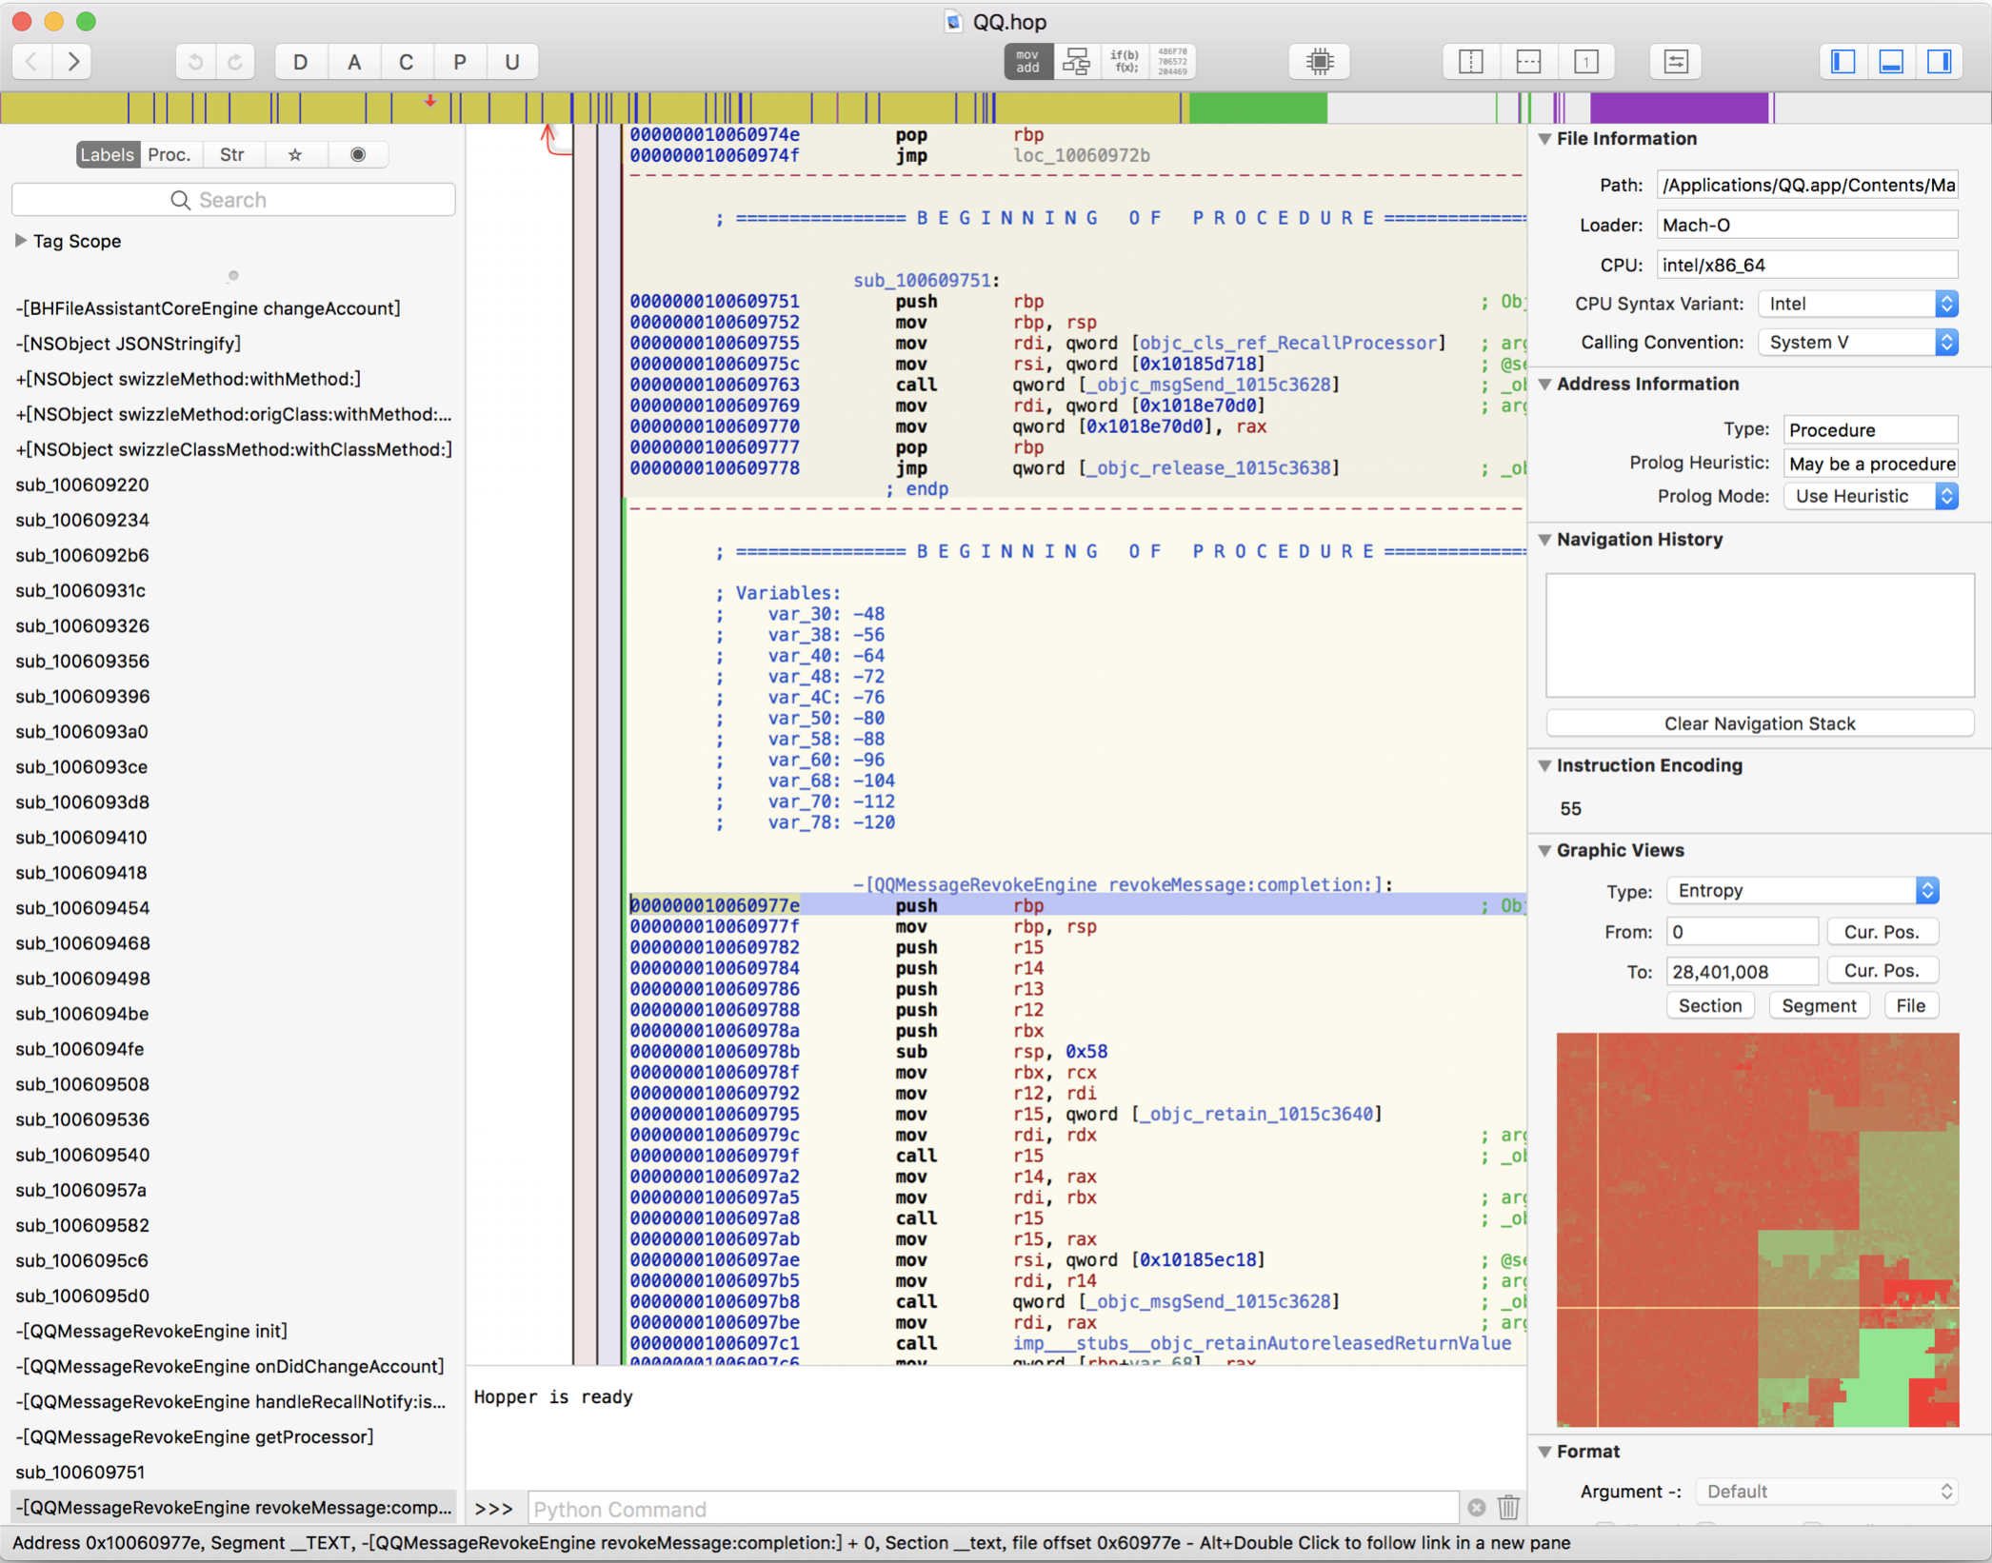
Task: Switch to control flow graph view
Action: pos(1076,62)
